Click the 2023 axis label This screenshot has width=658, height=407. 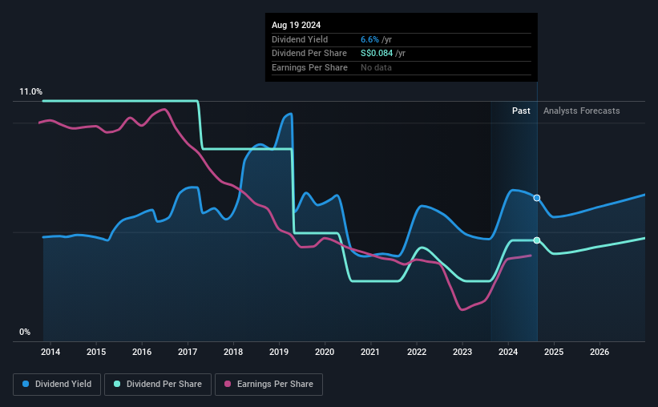pyautogui.click(x=462, y=352)
